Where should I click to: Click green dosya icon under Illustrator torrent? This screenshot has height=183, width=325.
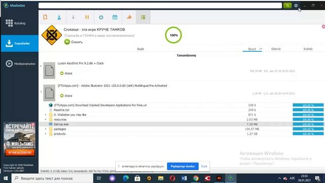click(x=62, y=96)
